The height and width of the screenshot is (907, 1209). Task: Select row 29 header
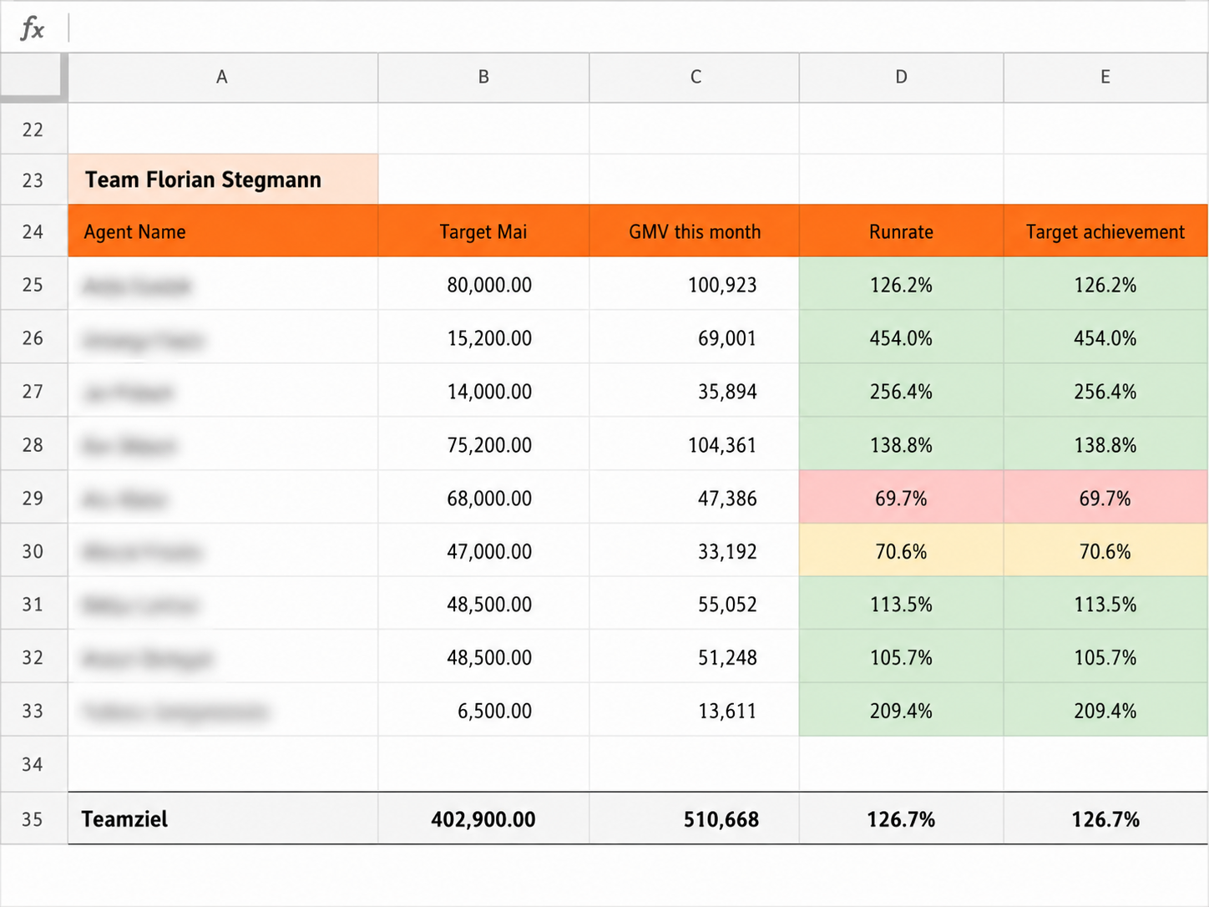tap(33, 498)
